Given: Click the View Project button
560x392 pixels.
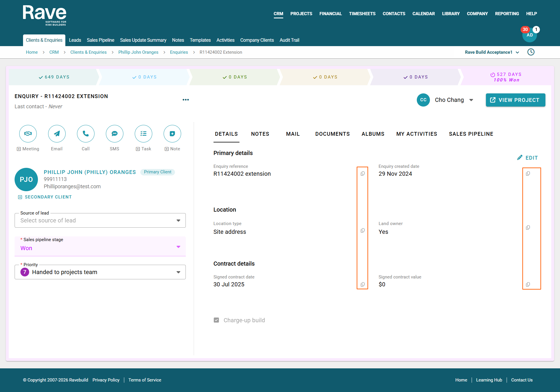Looking at the screenshot, I should coord(516,100).
